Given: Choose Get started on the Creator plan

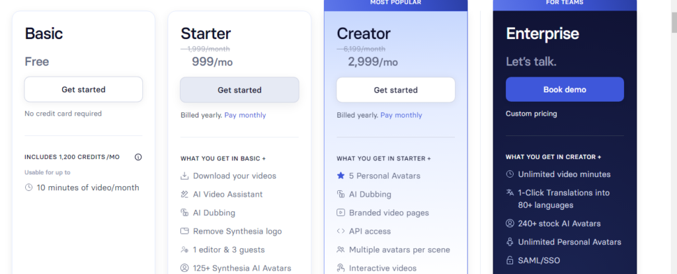Looking at the screenshot, I should point(395,90).
